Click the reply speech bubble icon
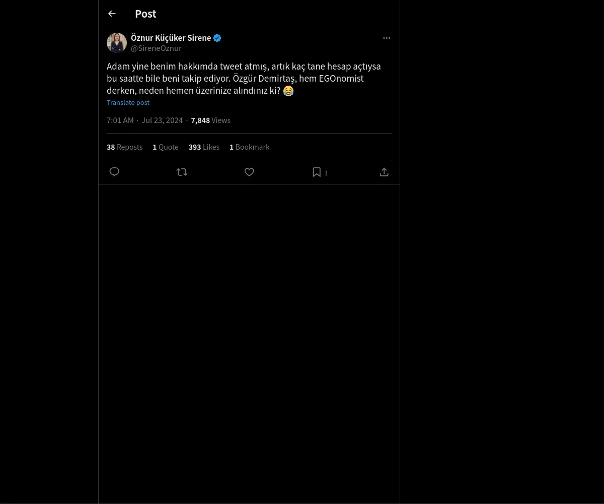This screenshot has width=604, height=504. (114, 172)
